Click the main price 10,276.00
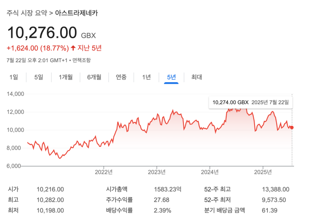This screenshot has width=309, height=222. point(42,32)
